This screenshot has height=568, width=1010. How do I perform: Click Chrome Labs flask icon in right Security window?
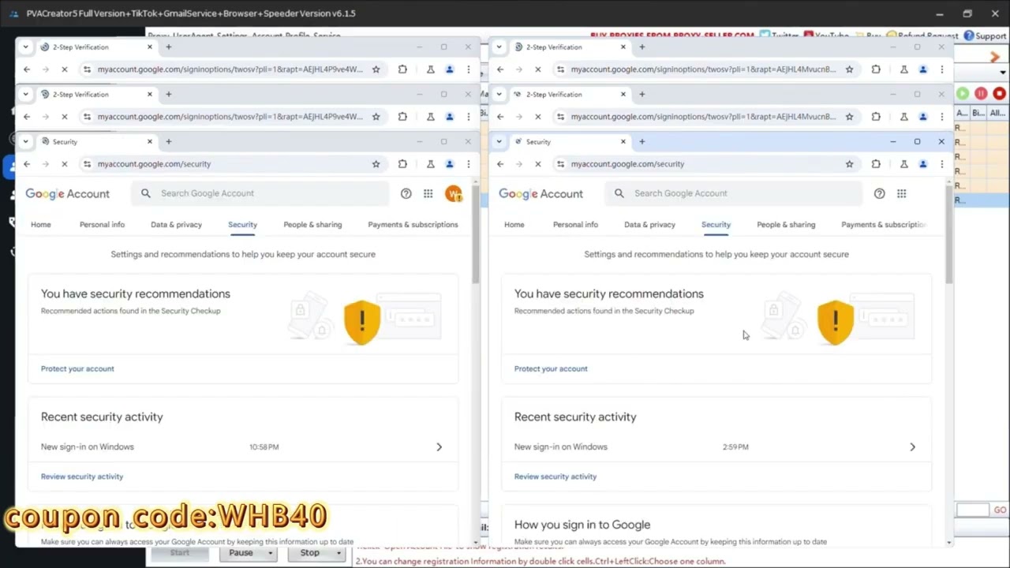[x=903, y=164]
